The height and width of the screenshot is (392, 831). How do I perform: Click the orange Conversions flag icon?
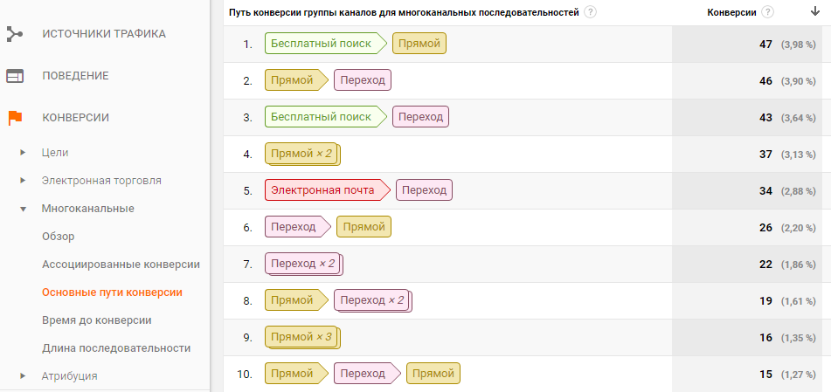tap(15, 118)
